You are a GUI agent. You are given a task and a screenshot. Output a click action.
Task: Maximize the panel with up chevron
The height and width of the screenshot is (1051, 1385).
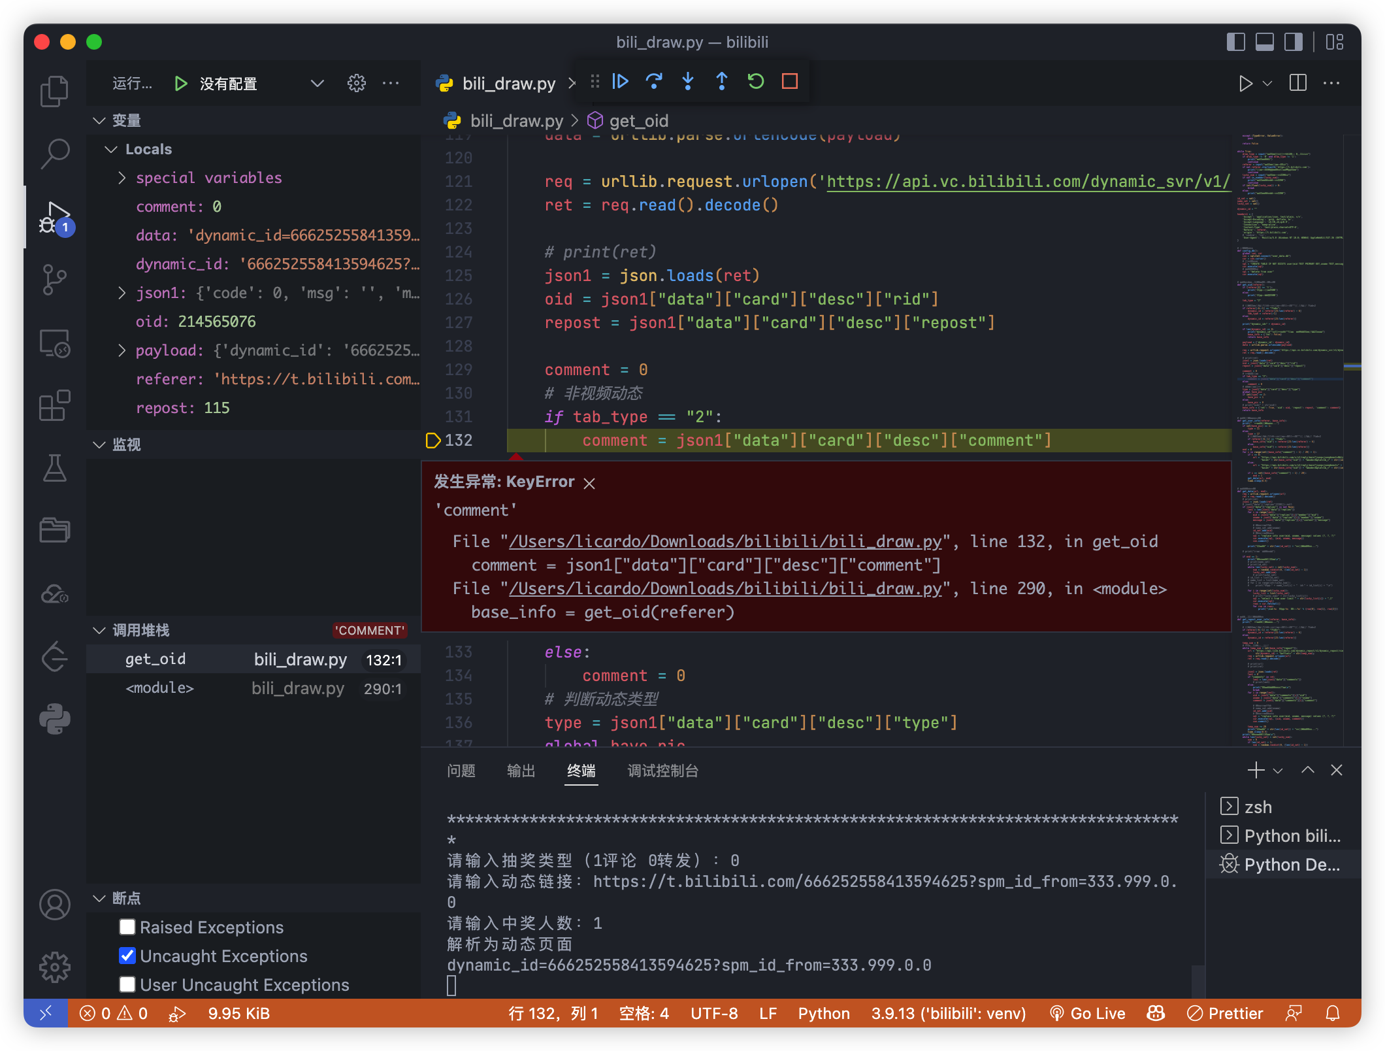click(x=1308, y=771)
